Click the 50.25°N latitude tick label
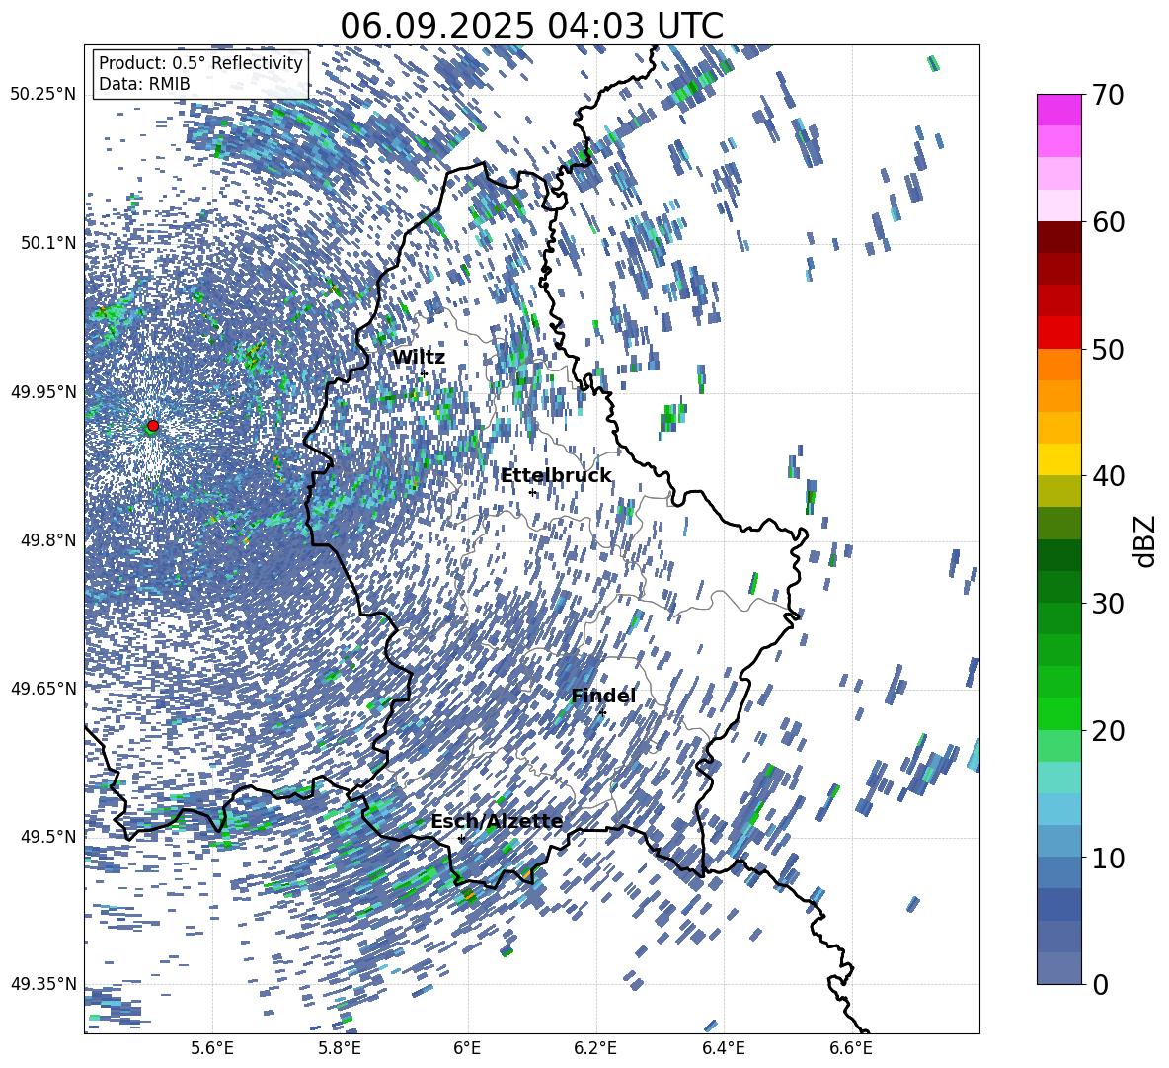Viewport: 1169px width, 1068px height. (x=43, y=95)
